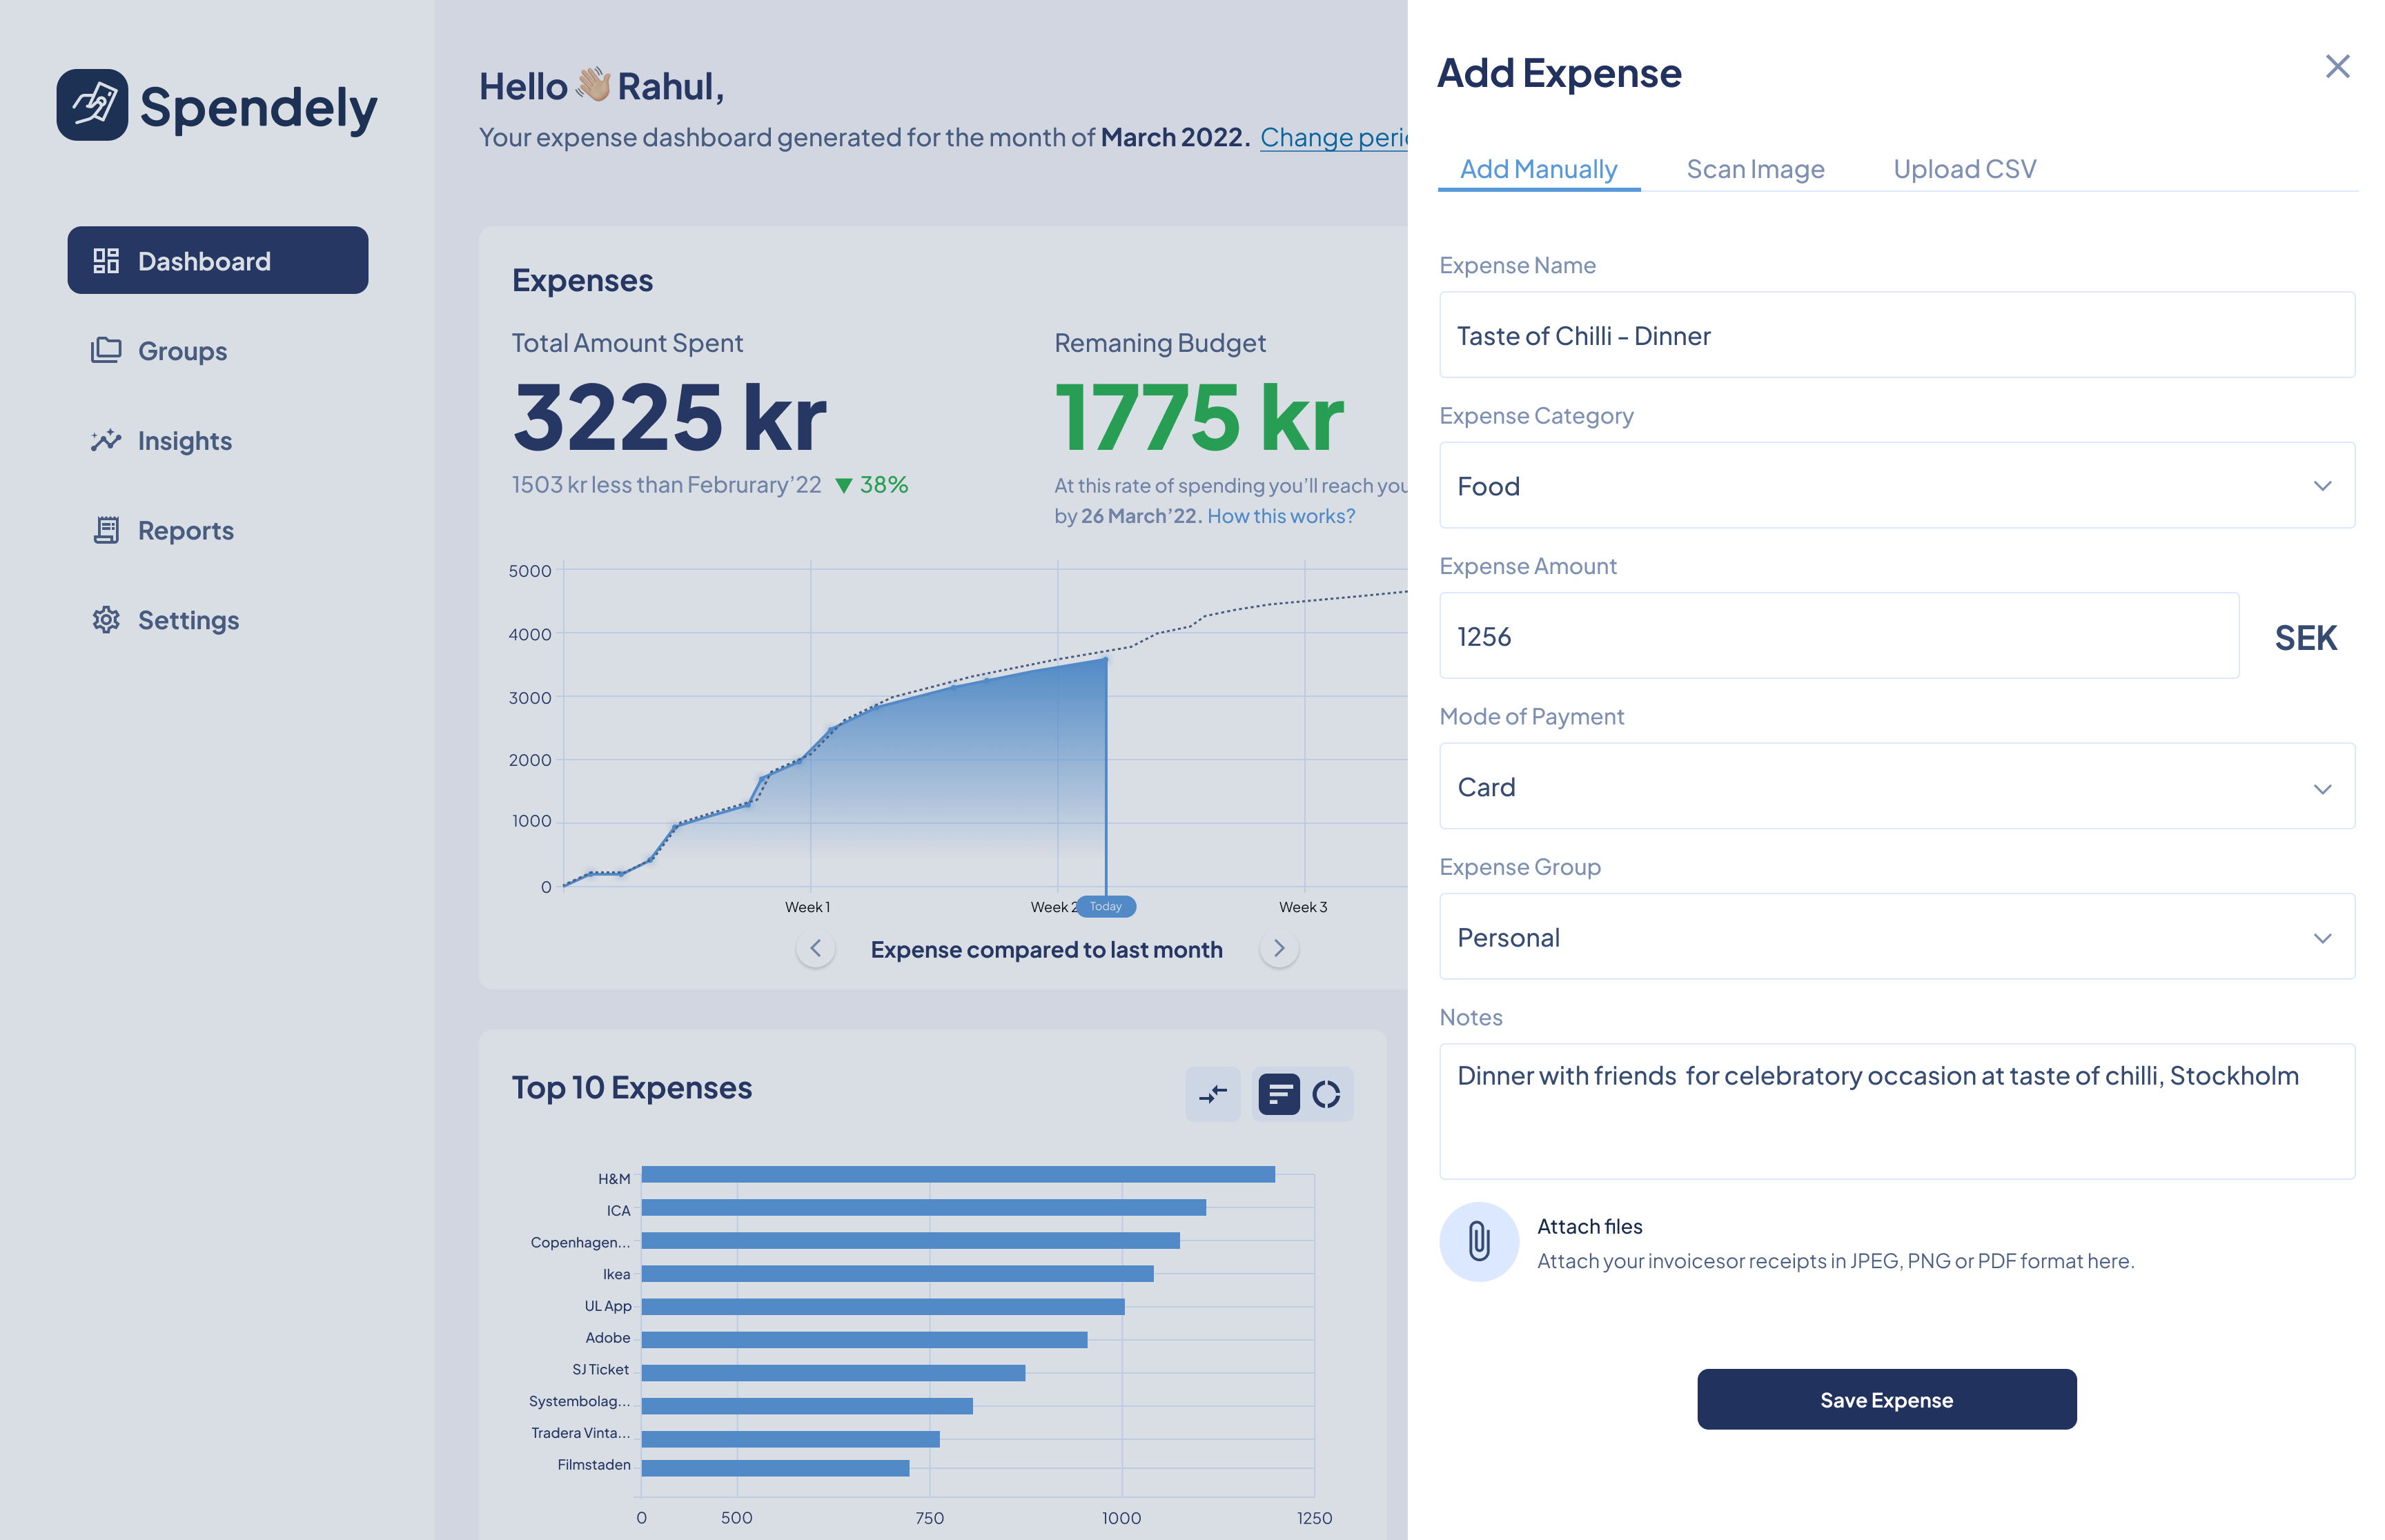The height and width of the screenshot is (1540, 2385).
Task: Click the Save Expense button
Action: (1886, 1399)
